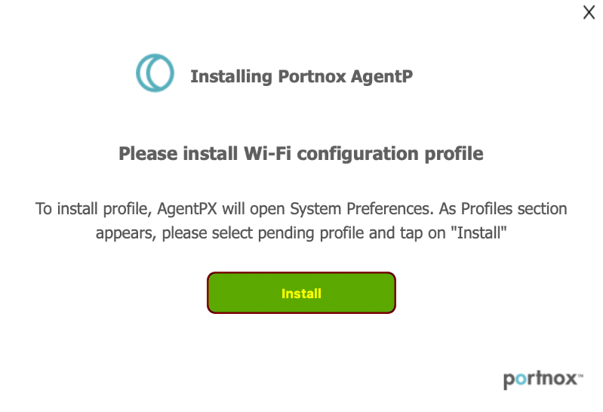This screenshot has width=603, height=412.
Task: Click the blue letter o in portnox logo
Action: [x=521, y=379]
